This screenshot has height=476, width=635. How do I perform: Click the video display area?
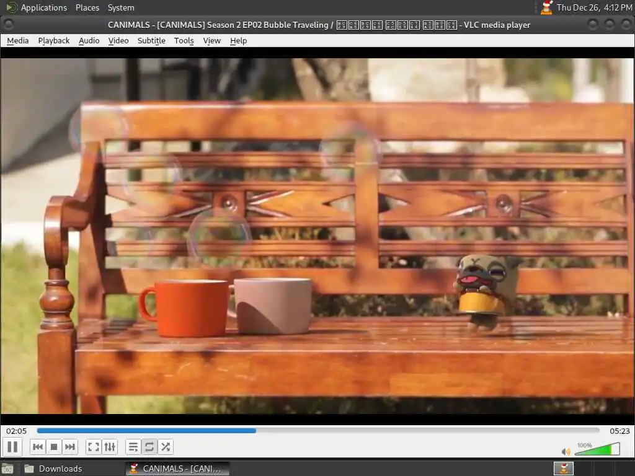click(317, 236)
